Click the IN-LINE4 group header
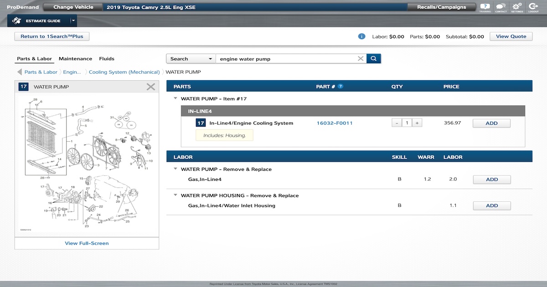Viewport: 547px width, 287px height. (x=353, y=111)
